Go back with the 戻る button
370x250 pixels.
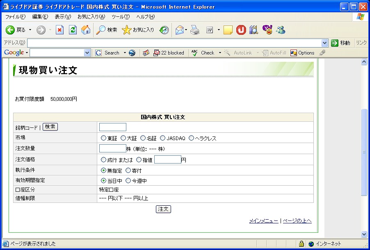coord(16,30)
